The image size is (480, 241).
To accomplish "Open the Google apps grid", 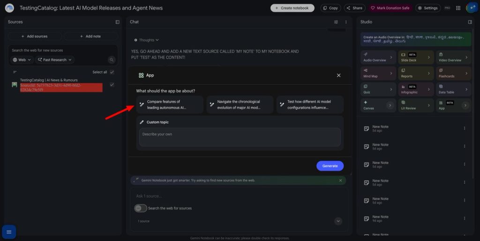I will tap(458, 8).
